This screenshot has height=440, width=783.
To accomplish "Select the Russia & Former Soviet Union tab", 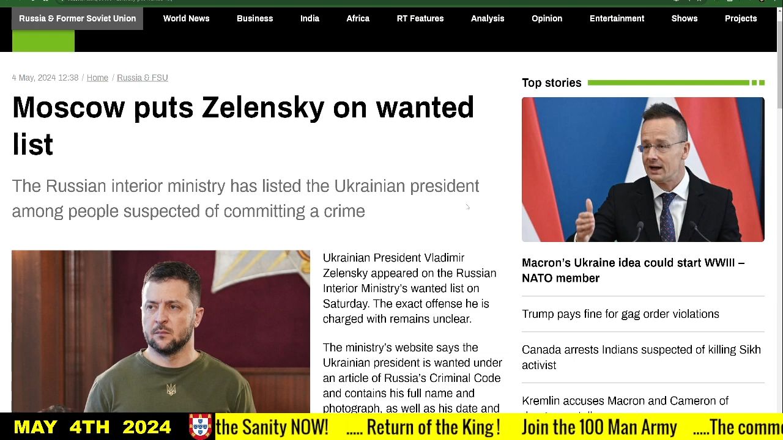I will click(x=77, y=18).
